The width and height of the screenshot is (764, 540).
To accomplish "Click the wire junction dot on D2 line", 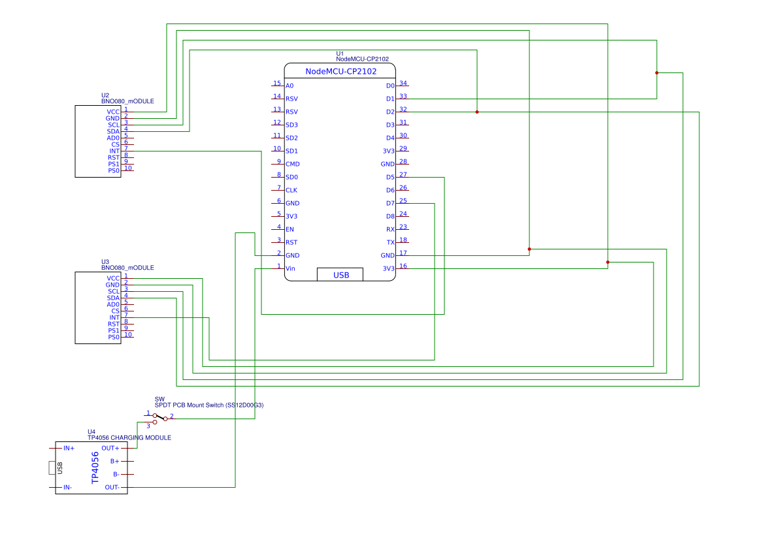I will (x=477, y=112).
